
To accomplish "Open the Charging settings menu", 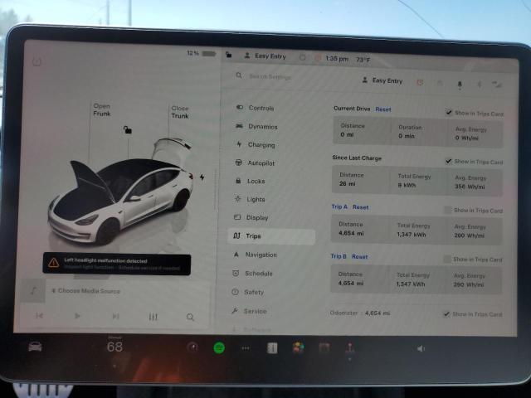I will [x=256, y=144].
